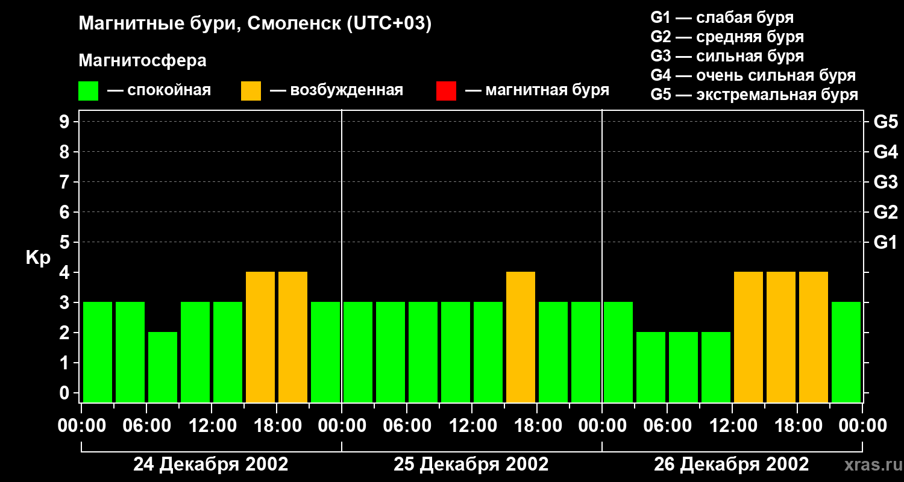This screenshot has width=904, height=482.
Task: Click the 'G2' label on right axis
Action: pos(885,212)
